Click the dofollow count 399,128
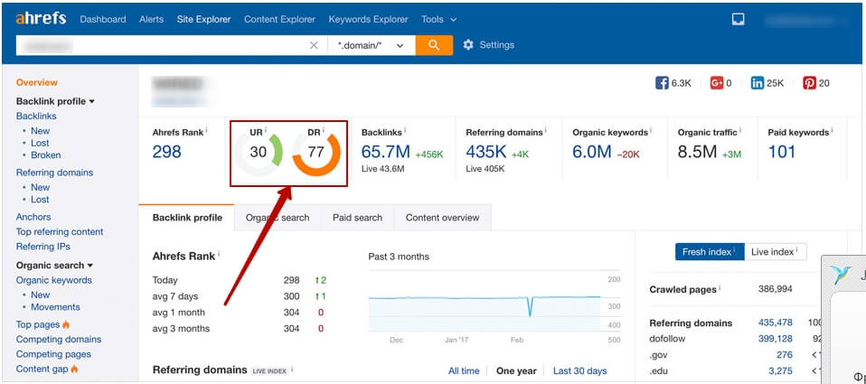Screen dimensions: 866x384 point(776,339)
